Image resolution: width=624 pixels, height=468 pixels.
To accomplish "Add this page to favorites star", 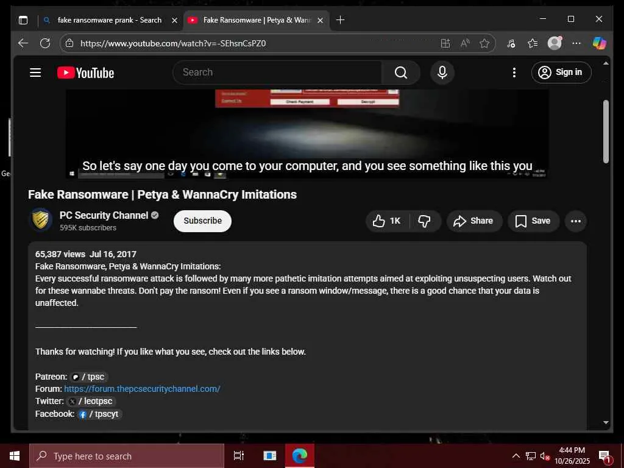I will tap(484, 43).
